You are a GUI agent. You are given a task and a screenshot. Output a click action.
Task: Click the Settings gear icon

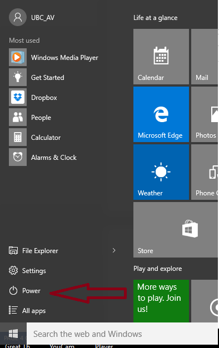[x=13, y=270]
